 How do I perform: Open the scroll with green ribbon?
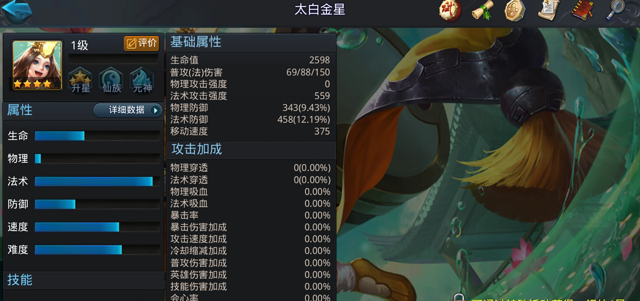[483, 11]
